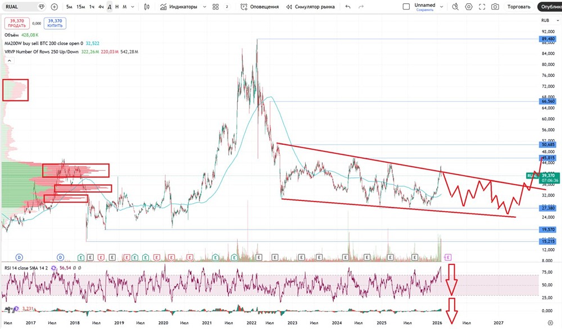Click the plus icon to add symbol
This screenshot has width=562, height=329.
[54, 6]
